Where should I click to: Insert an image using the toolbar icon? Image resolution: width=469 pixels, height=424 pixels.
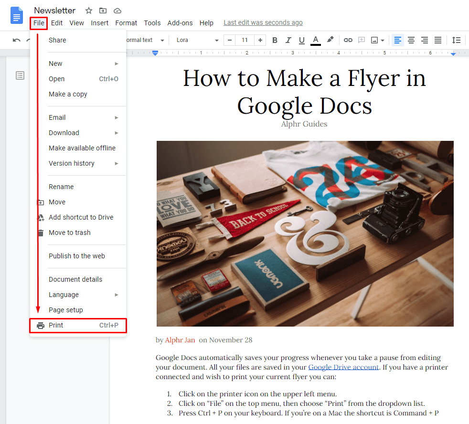click(374, 40)
